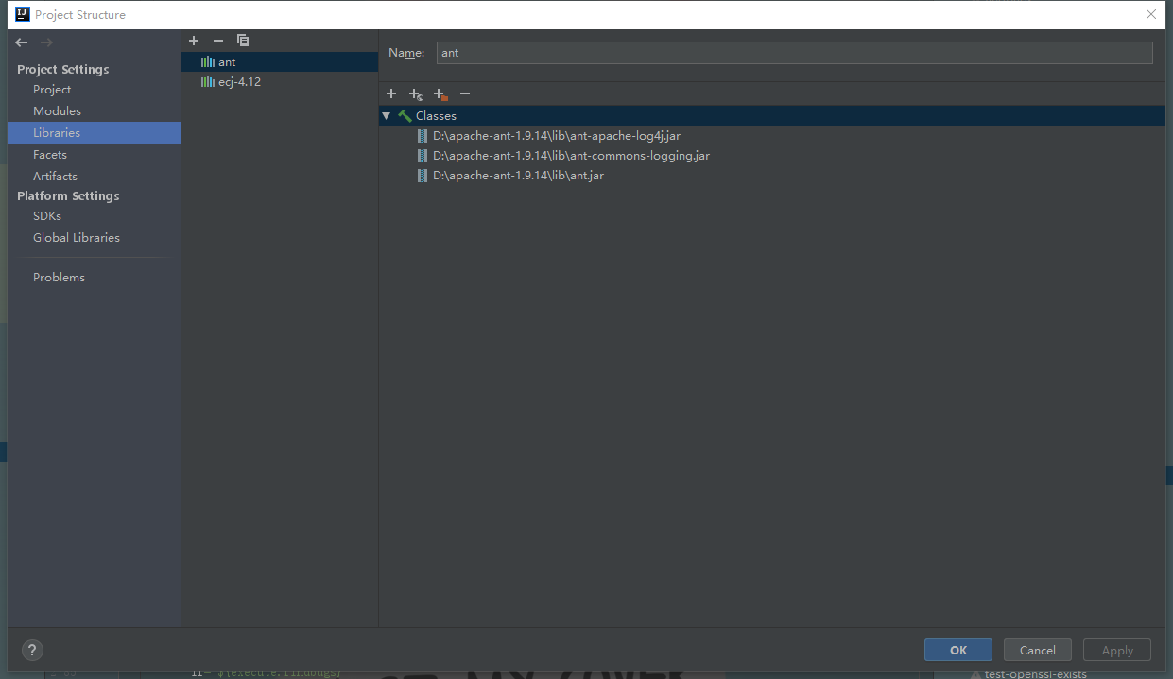Open the Project settings page
1173x679 pixels.
(52, 90)
